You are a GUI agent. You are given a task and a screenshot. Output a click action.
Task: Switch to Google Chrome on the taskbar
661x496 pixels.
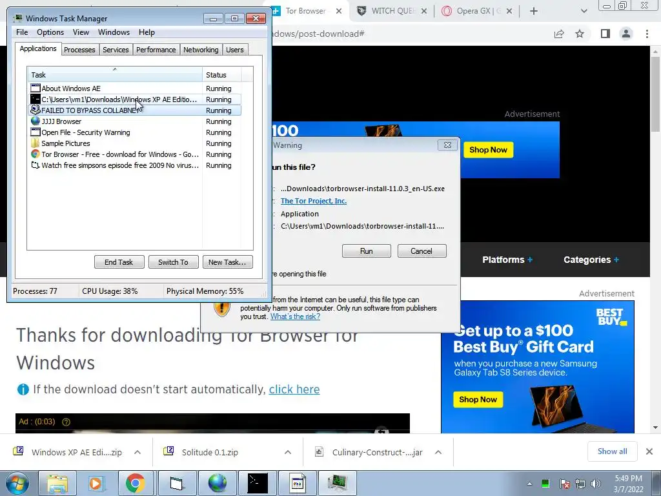pyautogui.click(x=135, y=483)
